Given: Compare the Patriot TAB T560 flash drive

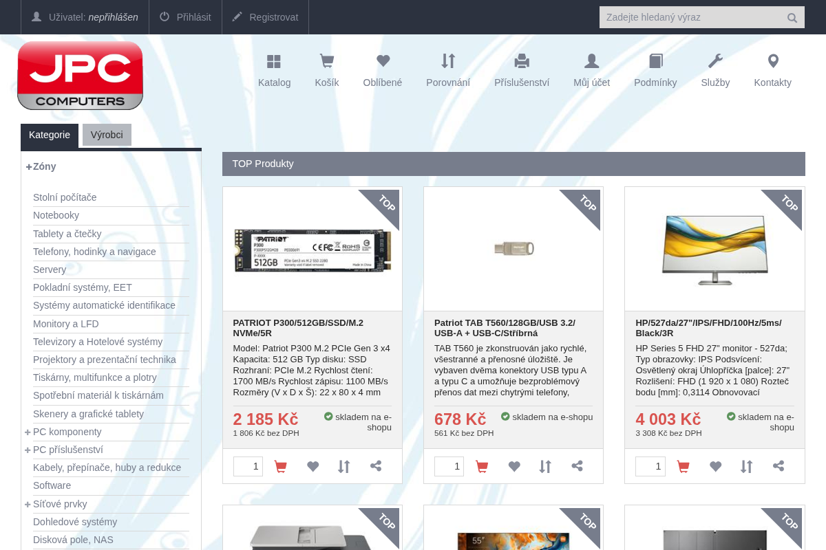Looking at the screenshot, I should [x=545, y=467].
